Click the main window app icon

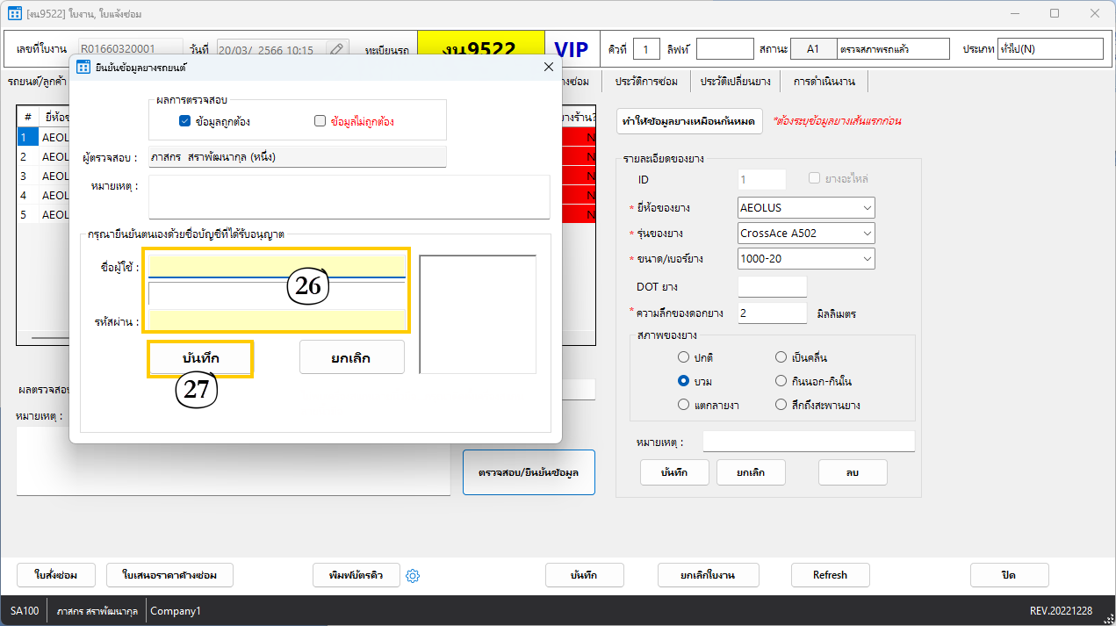(14, 14)
